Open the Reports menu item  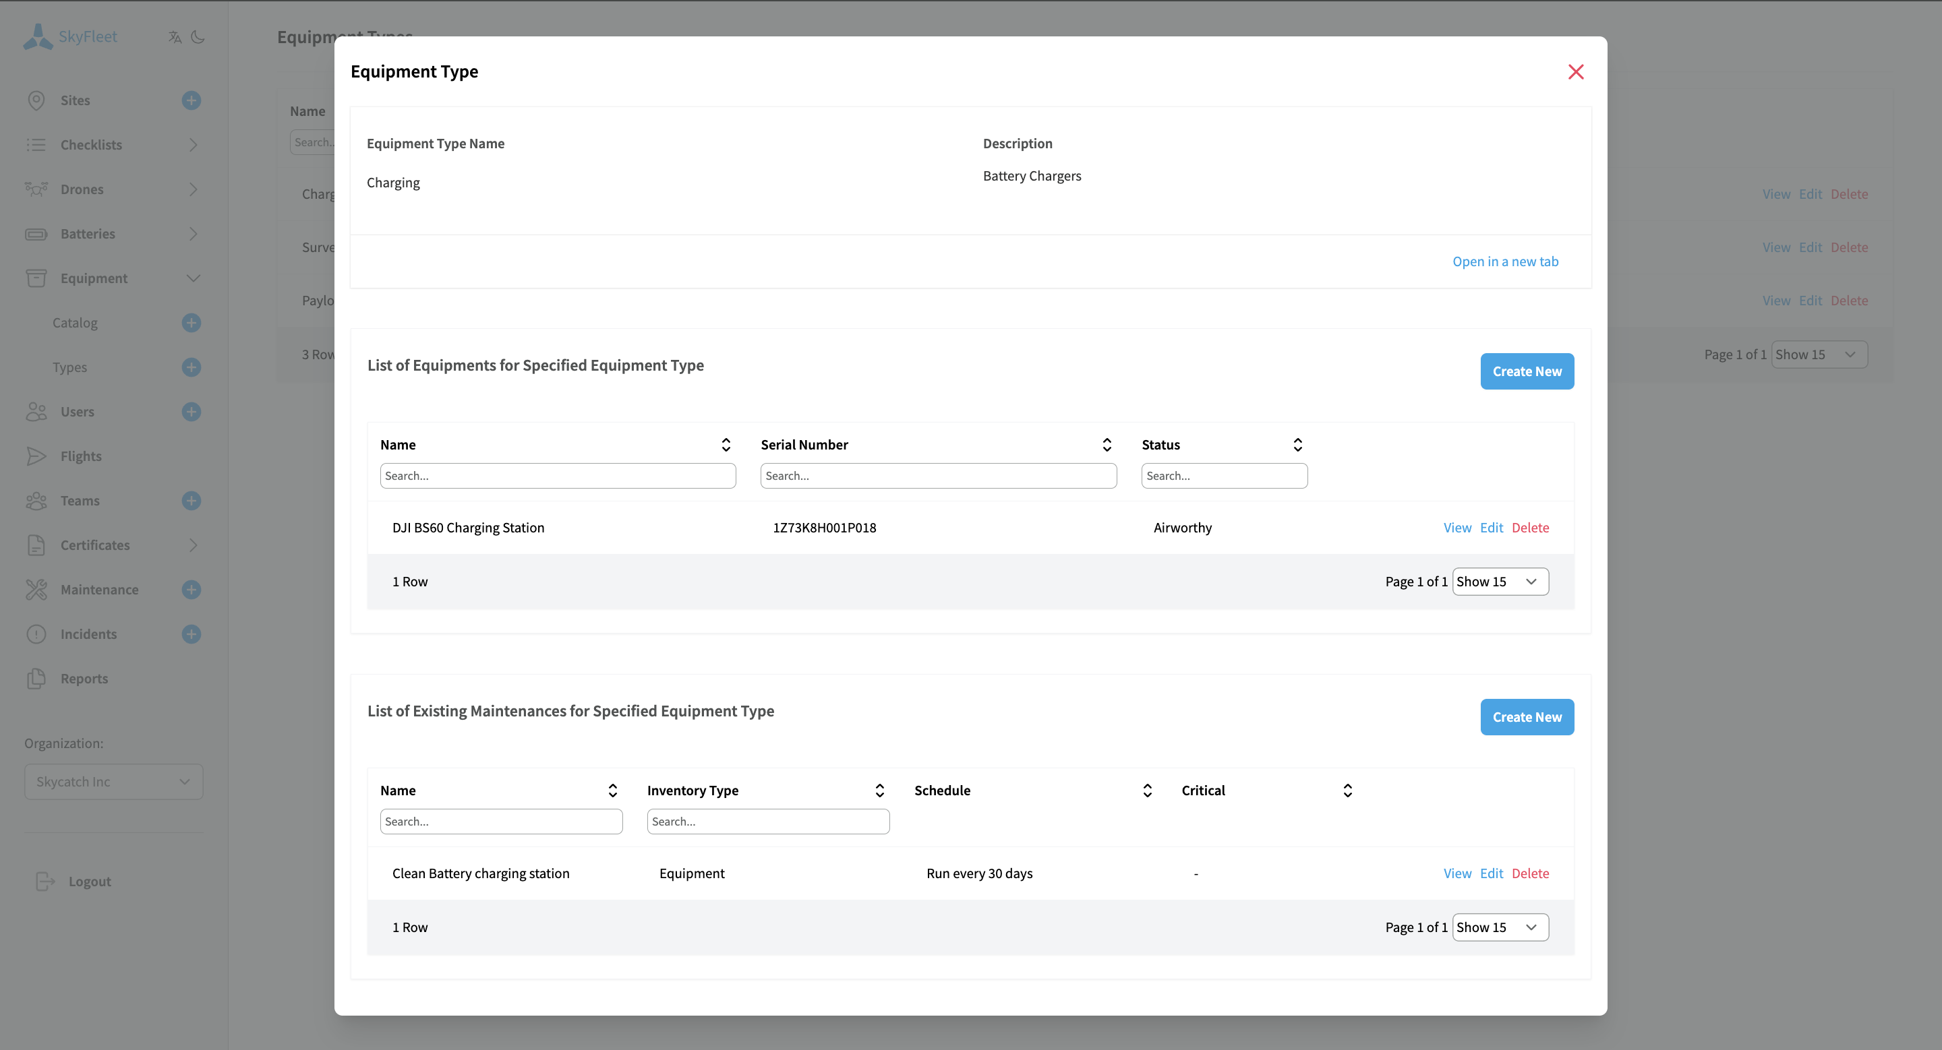point(84,678)
